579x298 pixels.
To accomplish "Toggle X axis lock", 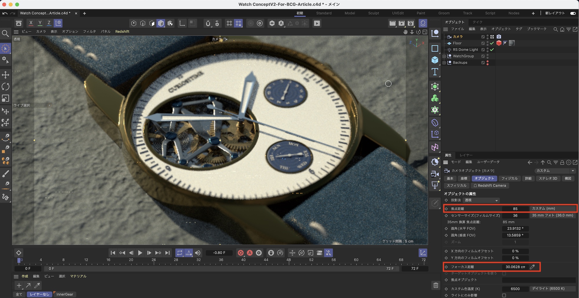I will click(31, 23).
